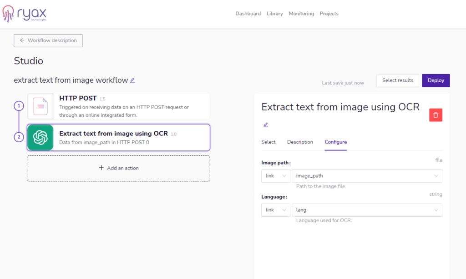Image resolution: width=466 pixels, height=279 pixels.
Task: Click the green OpenAI-style OCR action icon
Action: point(41,137)
